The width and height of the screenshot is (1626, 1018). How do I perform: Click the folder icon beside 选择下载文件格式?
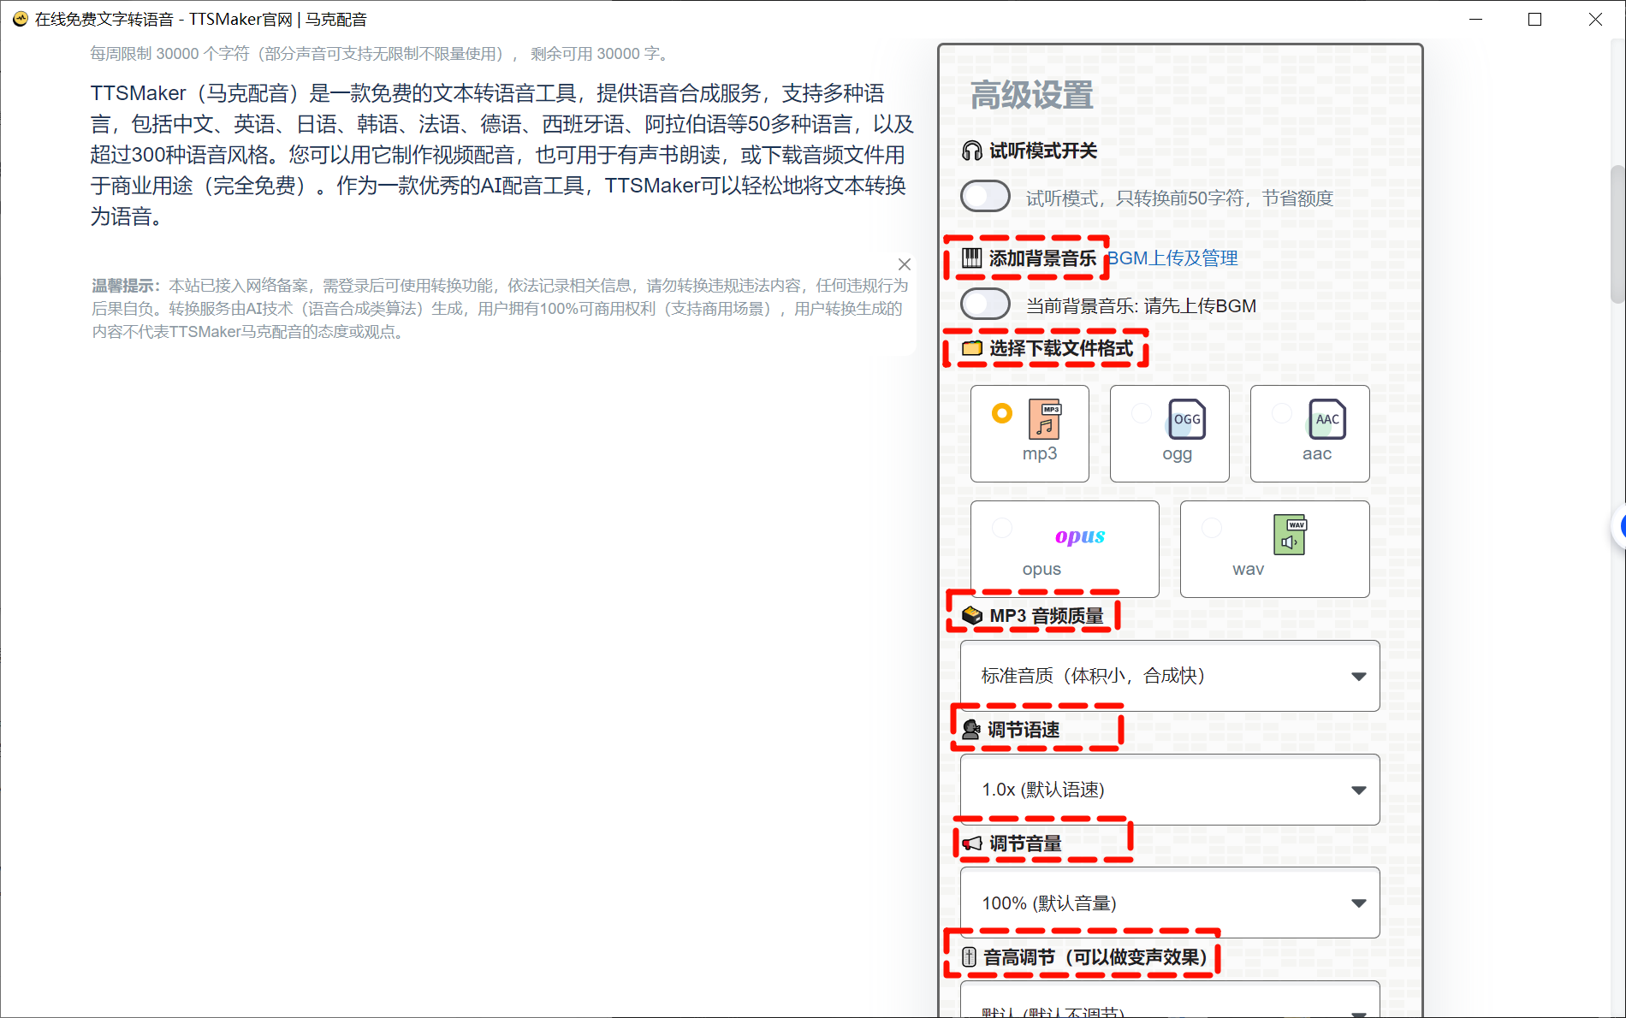pyautogui.click(x=971, y=348)
